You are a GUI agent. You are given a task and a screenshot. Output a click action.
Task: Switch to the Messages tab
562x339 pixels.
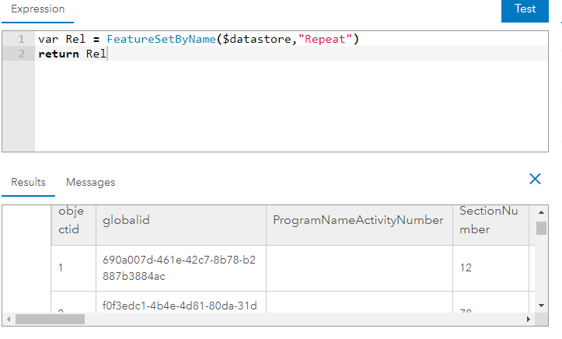tap(90, 182)
